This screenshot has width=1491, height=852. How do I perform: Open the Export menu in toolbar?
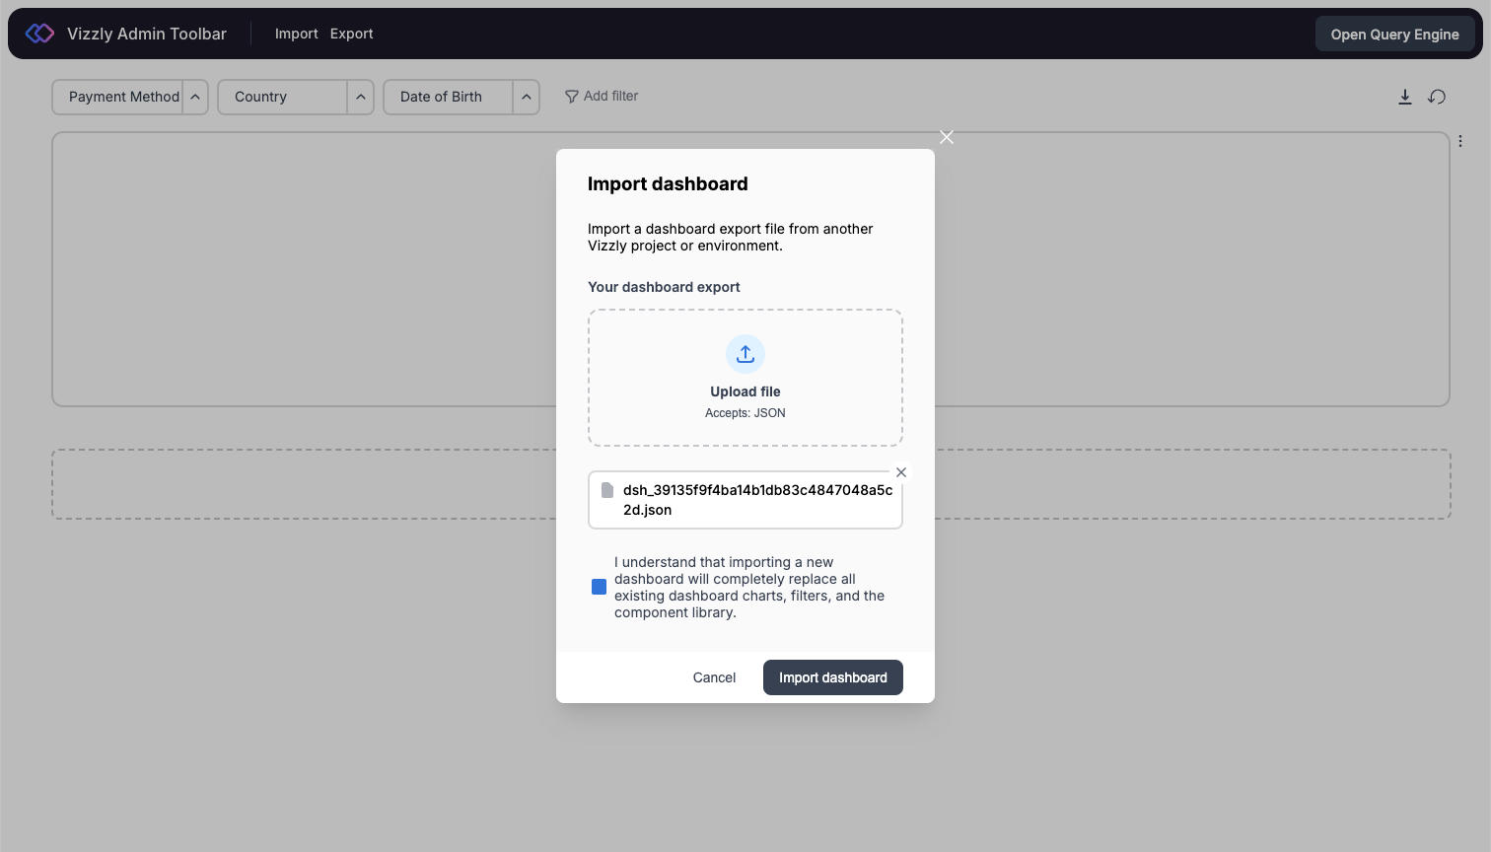(351, 34)
